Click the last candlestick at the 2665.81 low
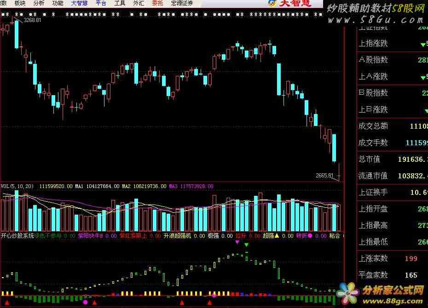 [339, 172]
